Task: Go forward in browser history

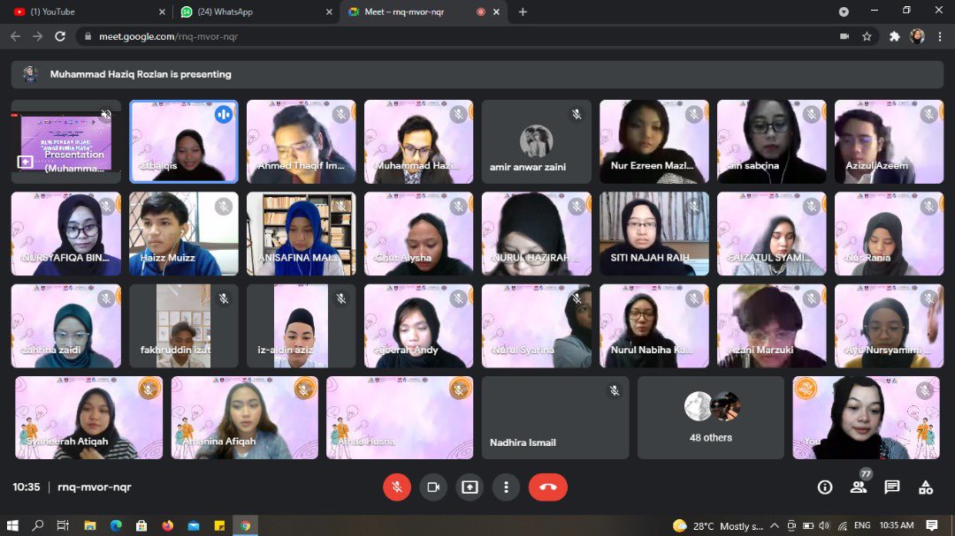Action: tap(38, 36)
